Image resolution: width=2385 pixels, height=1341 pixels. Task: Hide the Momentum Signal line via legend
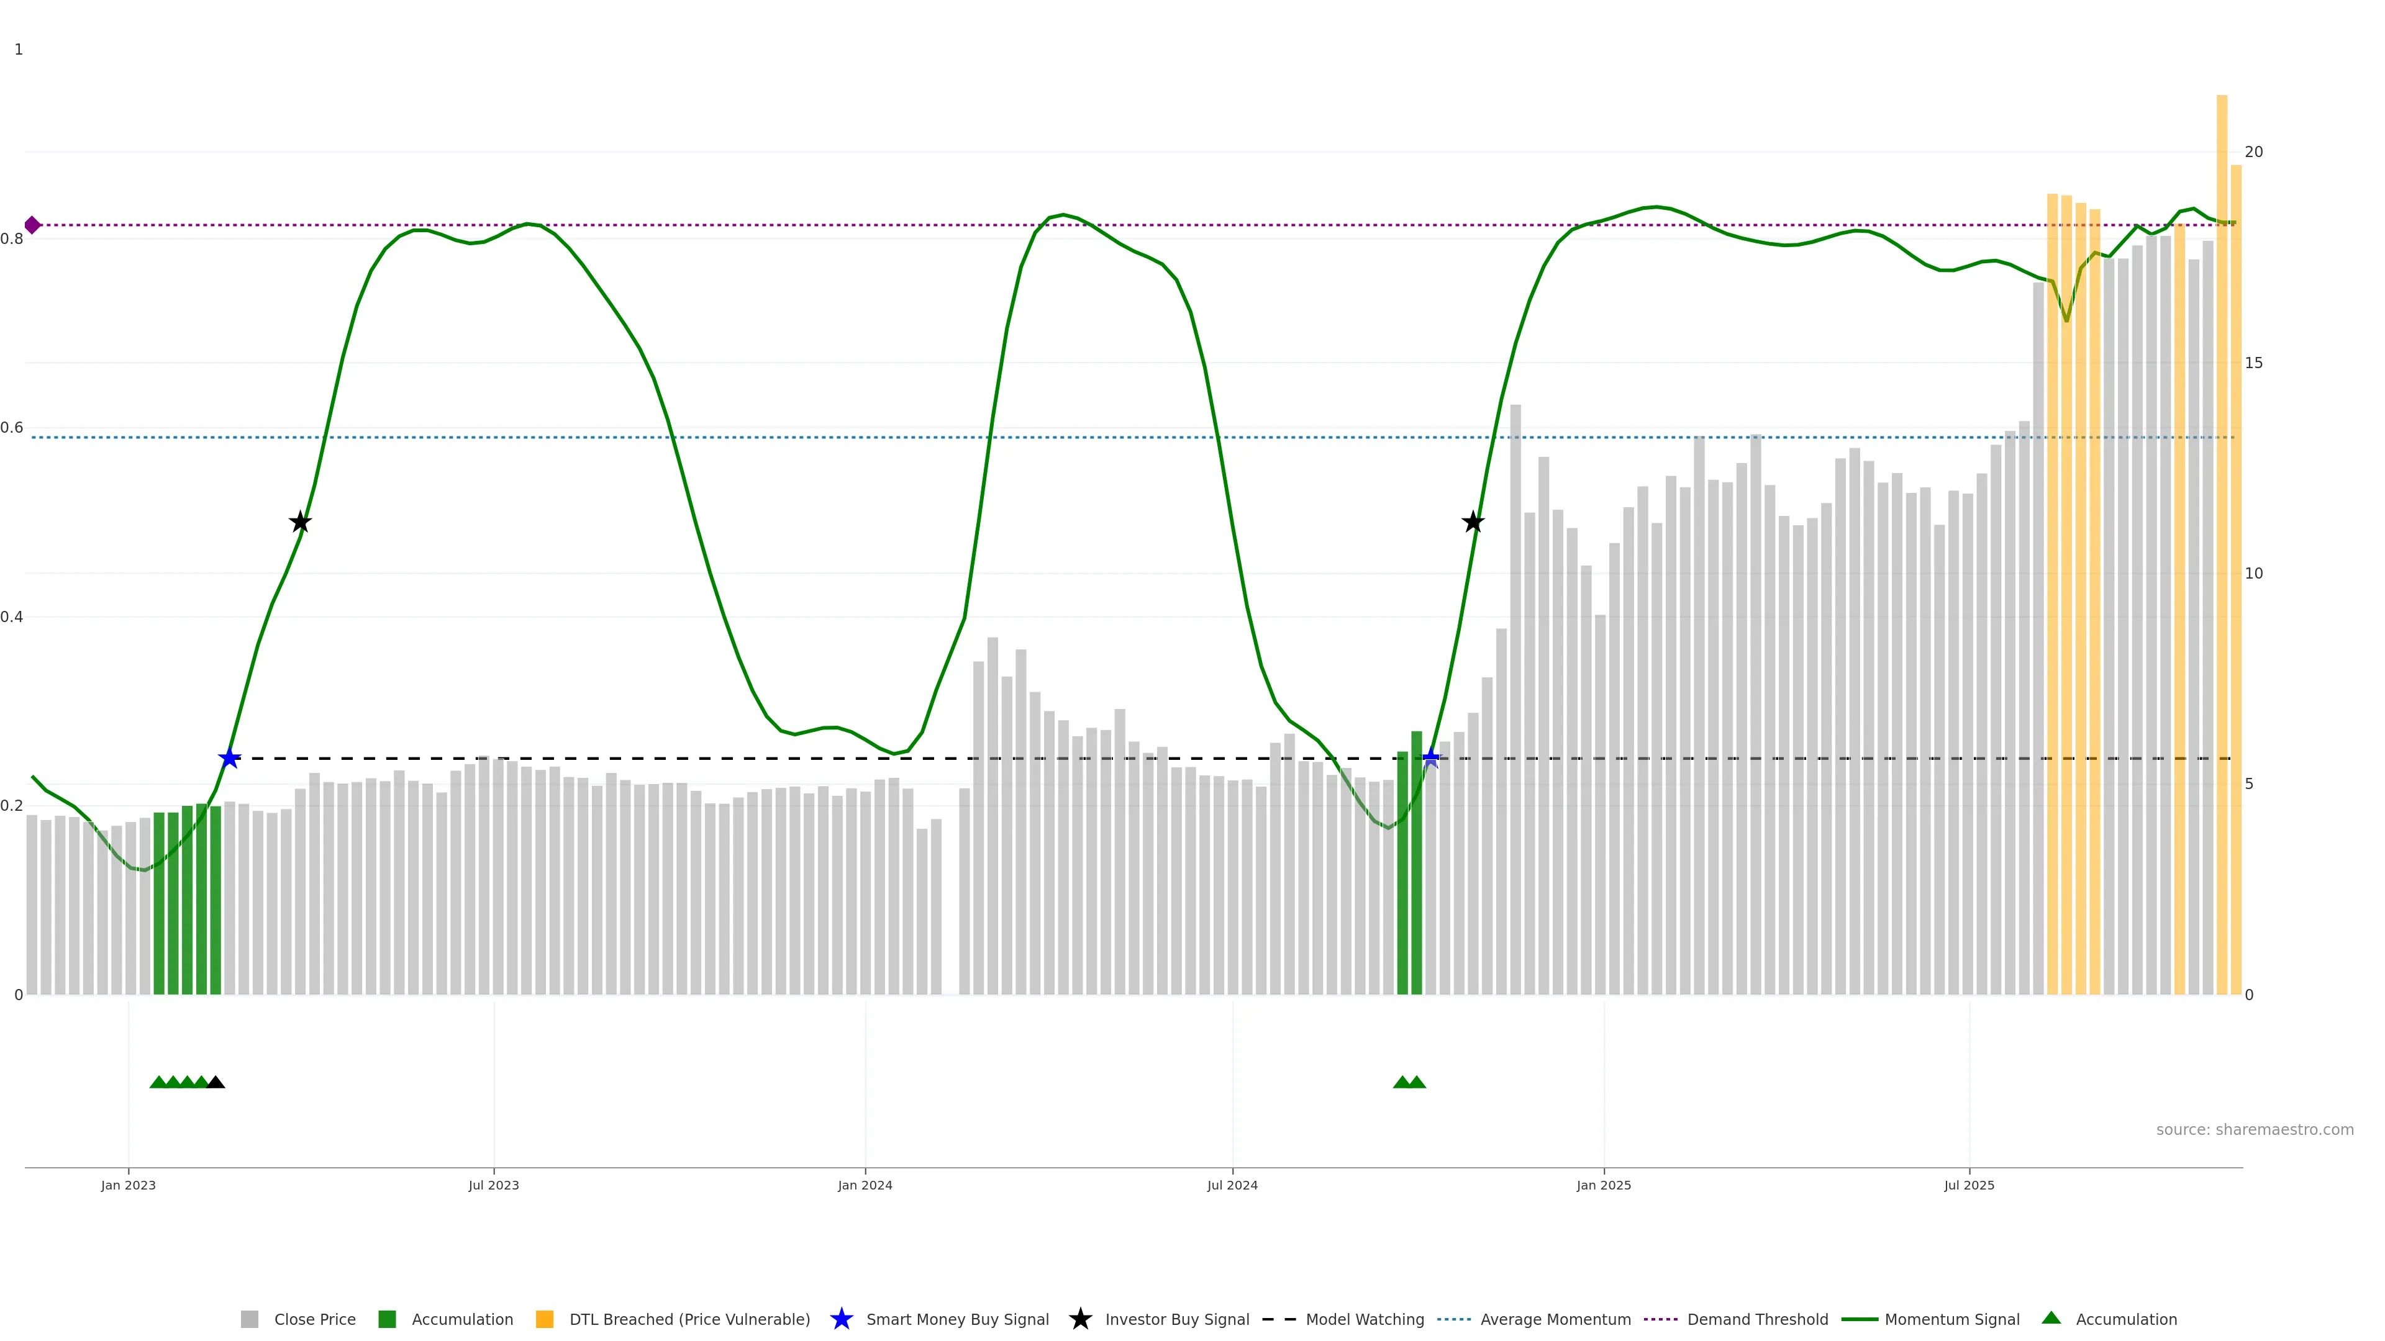1951,1320
